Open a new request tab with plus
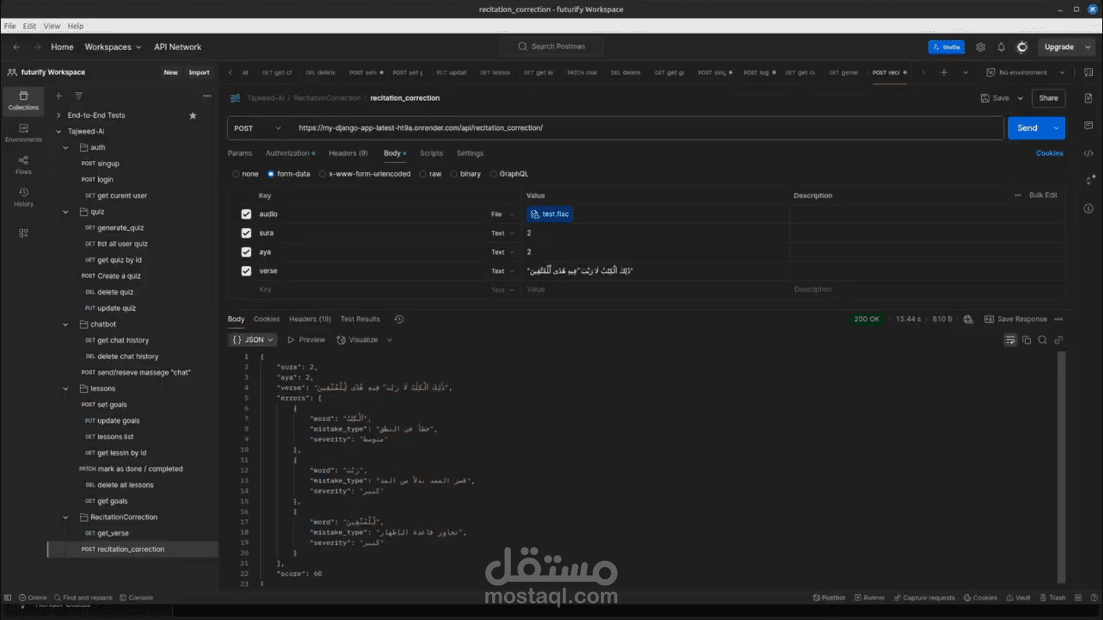Viewport: 1103px width, 620px height. 944,72
